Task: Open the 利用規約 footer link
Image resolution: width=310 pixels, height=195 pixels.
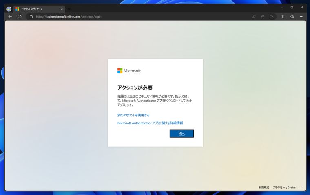Action: coord(264,188)
